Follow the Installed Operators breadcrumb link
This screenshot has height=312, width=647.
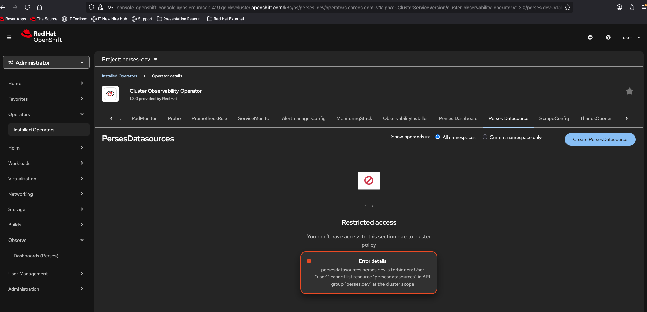point(120,76)
